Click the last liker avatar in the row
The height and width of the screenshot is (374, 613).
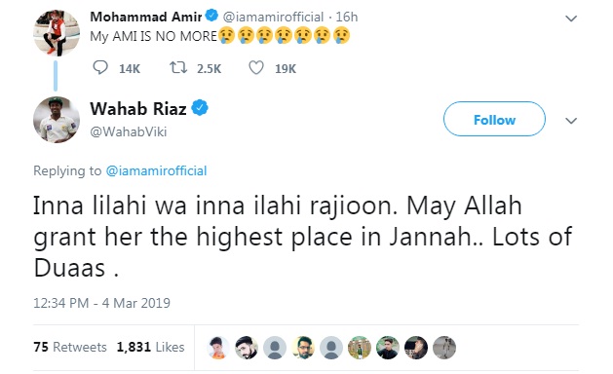tap(444, 348)
